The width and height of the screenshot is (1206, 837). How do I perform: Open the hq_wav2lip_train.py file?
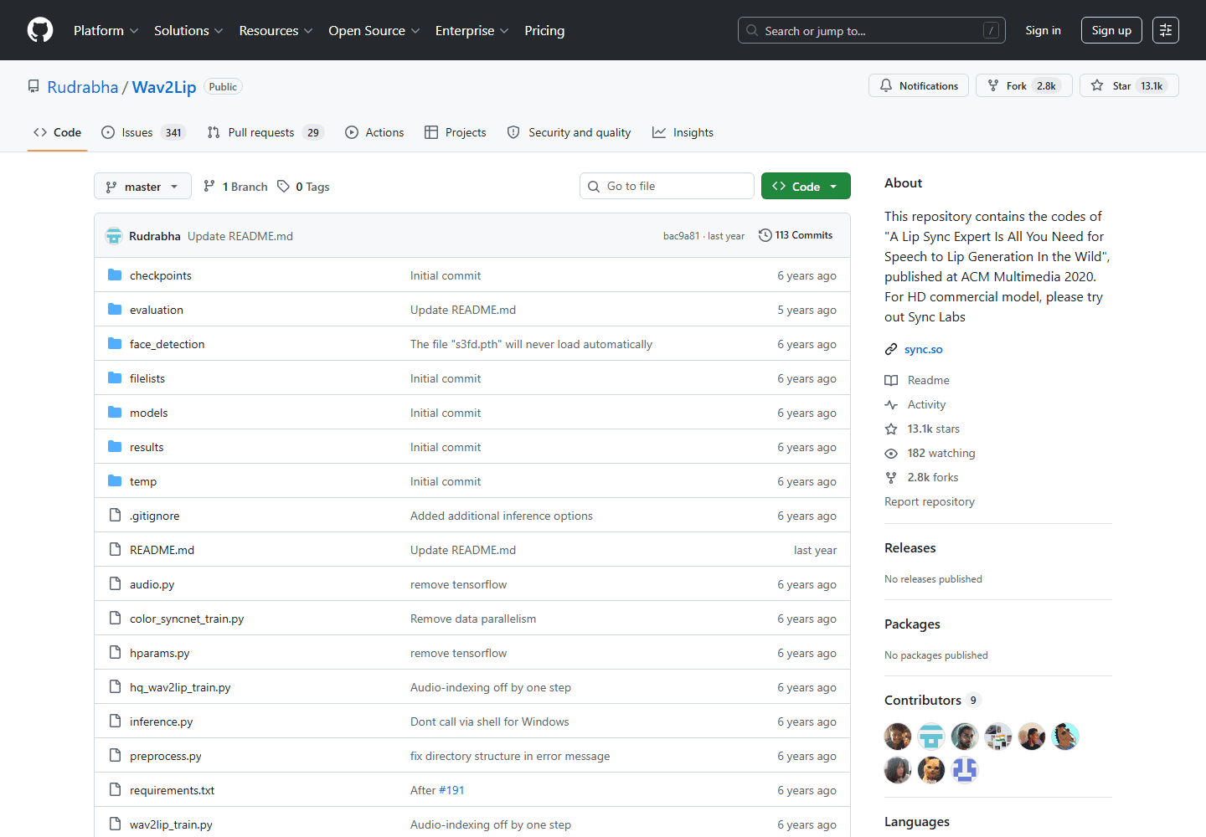[180, 687]
